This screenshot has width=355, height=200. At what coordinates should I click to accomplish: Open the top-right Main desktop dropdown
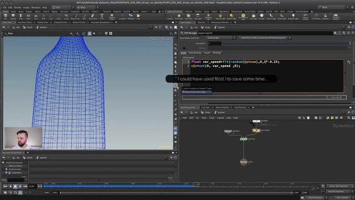pyautogui.click(x=333, y=7)
